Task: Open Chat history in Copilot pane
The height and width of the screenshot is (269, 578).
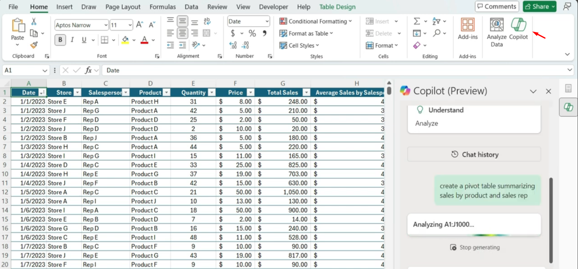Action: coord(474,154)
